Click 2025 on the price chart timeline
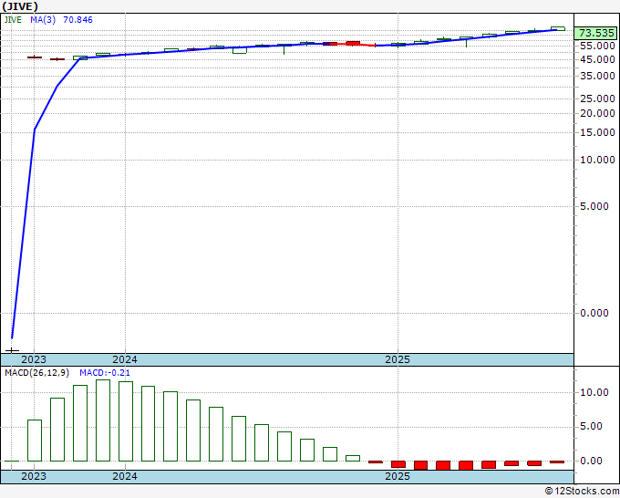The width and height of the screenshot is (620, 498). click(x=398, y=359)
